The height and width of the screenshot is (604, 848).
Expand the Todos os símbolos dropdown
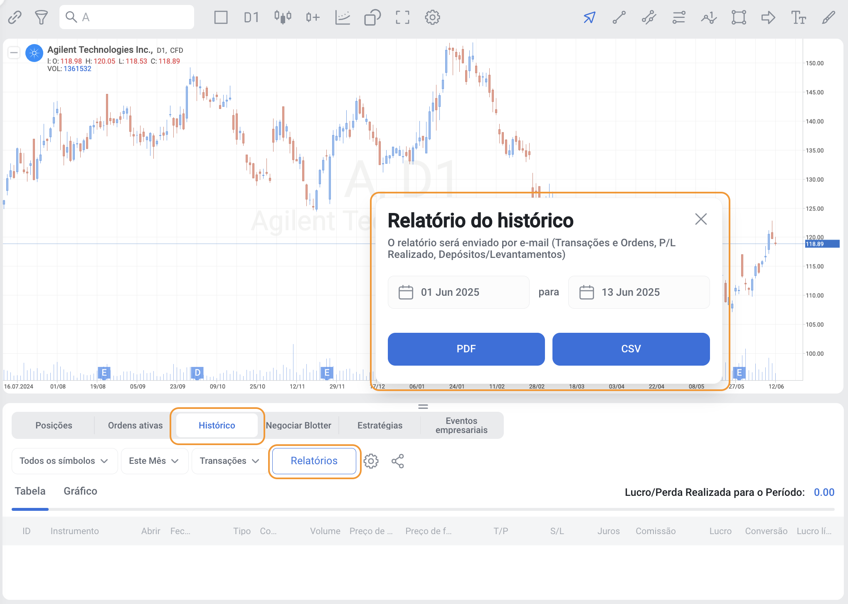point(64,461)
